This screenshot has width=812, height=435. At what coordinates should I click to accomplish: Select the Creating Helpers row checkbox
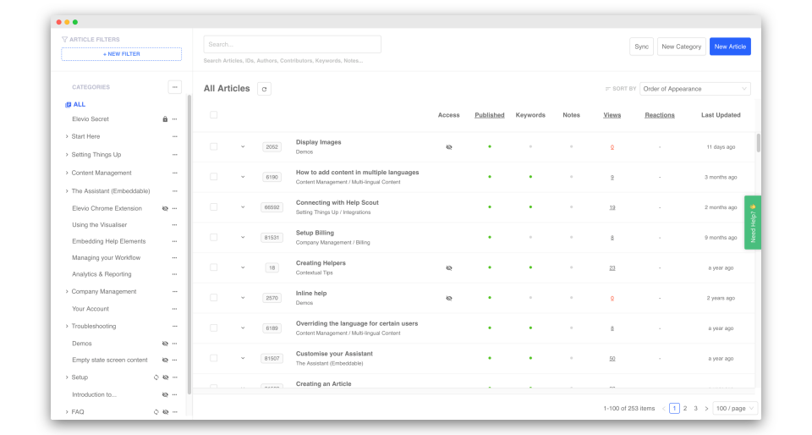pyautogui.click(x=214, y=267)
